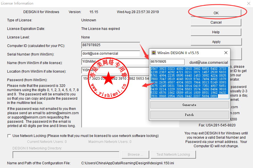Click the date 'Wed Aug 28 23:57:30 2019'
The width and height of the screenshot is (253, 168).
pos(138,12)
